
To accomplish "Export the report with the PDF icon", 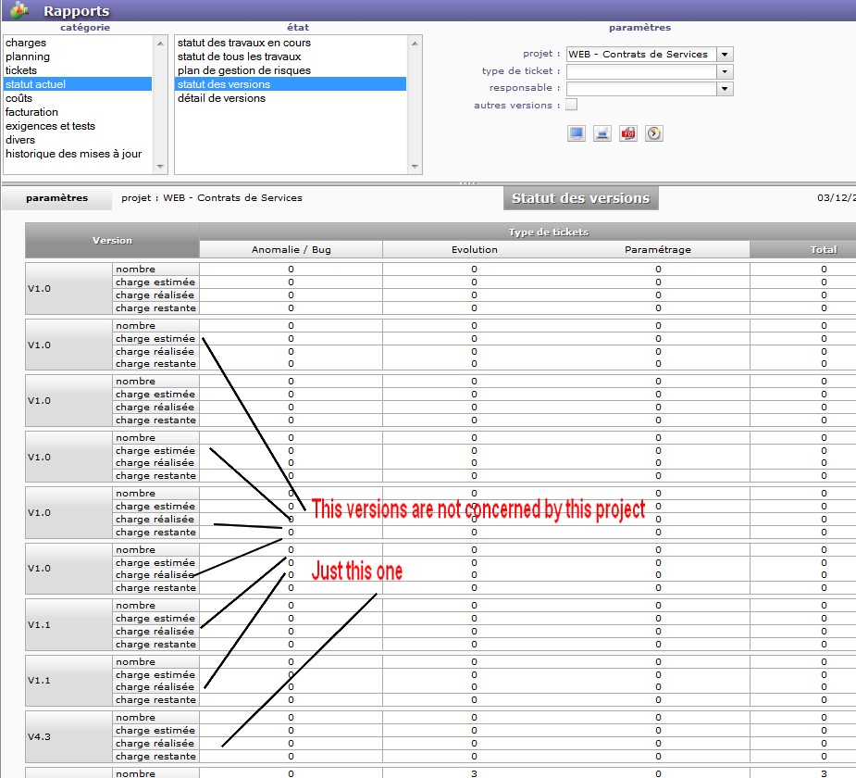I will pos(628,133).
